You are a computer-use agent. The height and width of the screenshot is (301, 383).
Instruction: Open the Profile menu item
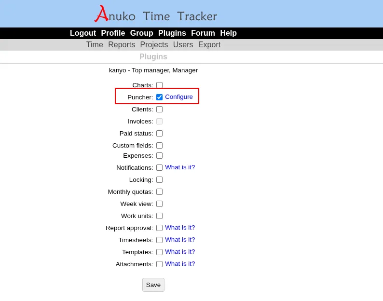[x=113, y=33]
